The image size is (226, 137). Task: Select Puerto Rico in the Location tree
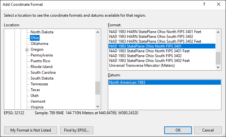40,61
